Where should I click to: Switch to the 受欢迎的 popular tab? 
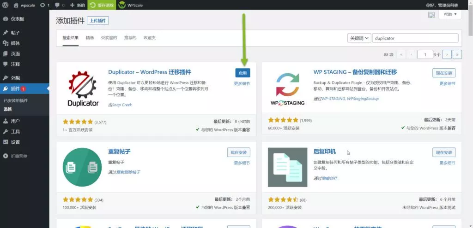(109, 38)
